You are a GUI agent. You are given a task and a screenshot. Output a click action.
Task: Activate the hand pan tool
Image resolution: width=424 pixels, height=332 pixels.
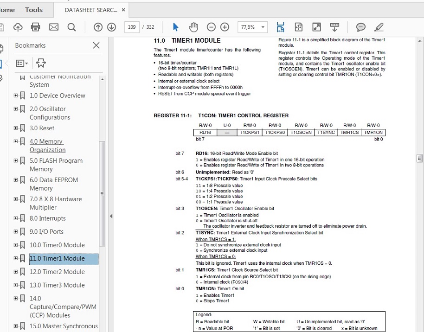click(193, 27)
